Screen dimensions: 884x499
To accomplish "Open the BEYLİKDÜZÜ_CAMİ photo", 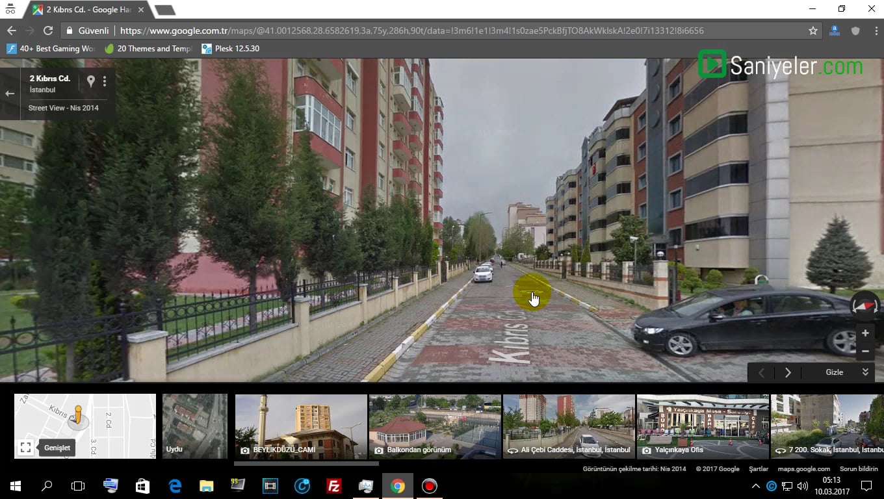I will pyautogui.click(x=301, y=426).
